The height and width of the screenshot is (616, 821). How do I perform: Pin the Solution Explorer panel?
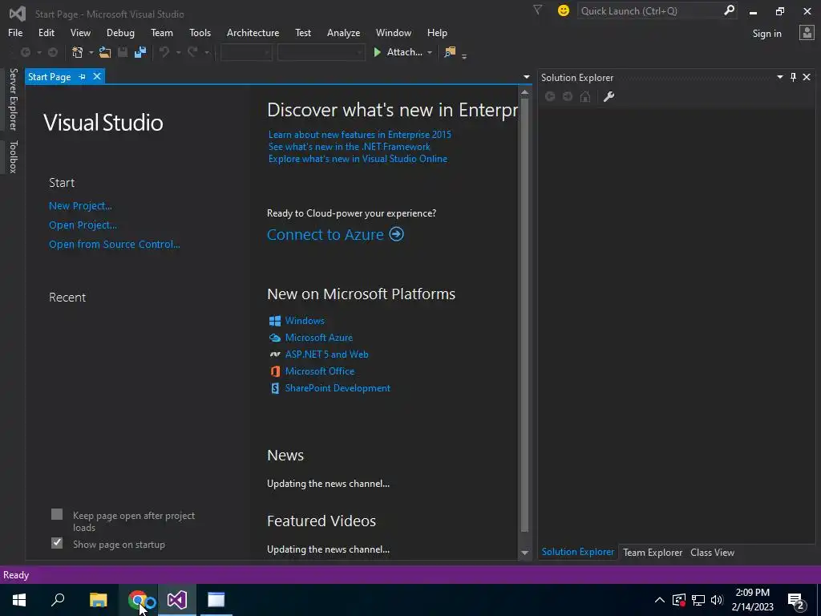pos(793,77)
